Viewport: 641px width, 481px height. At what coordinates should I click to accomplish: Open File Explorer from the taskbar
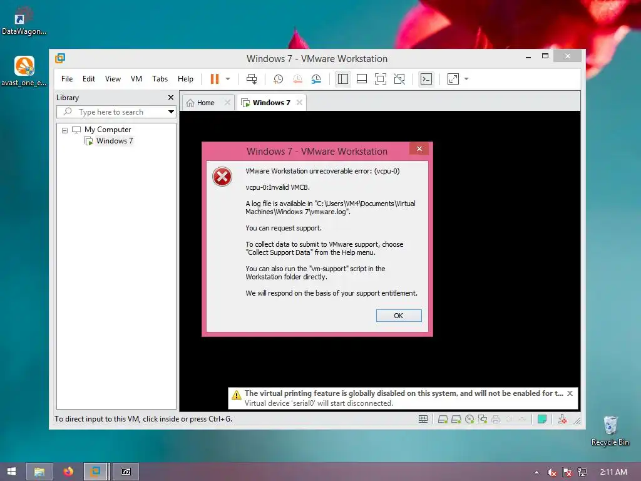(x=39, y=472)
